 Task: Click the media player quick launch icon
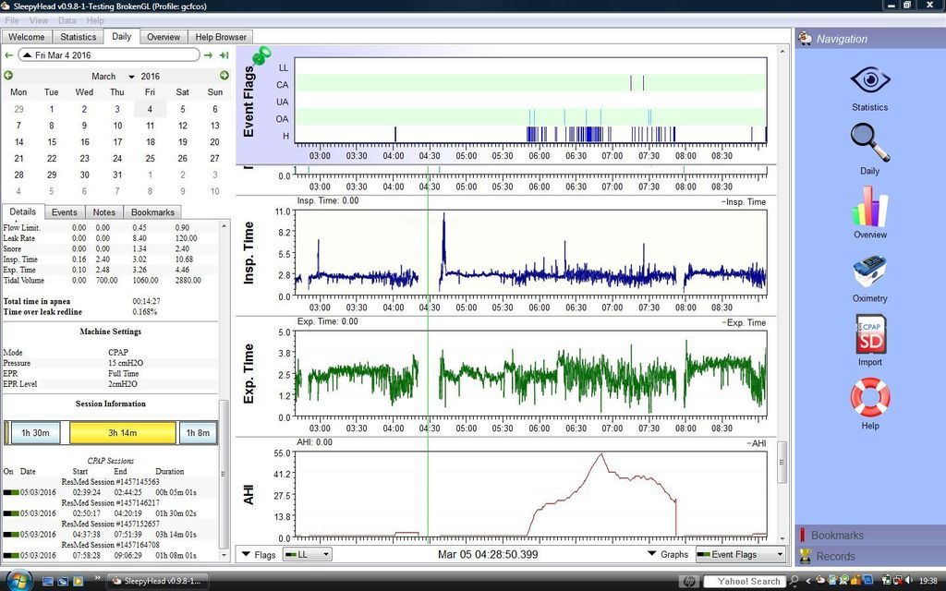(78, 582)
